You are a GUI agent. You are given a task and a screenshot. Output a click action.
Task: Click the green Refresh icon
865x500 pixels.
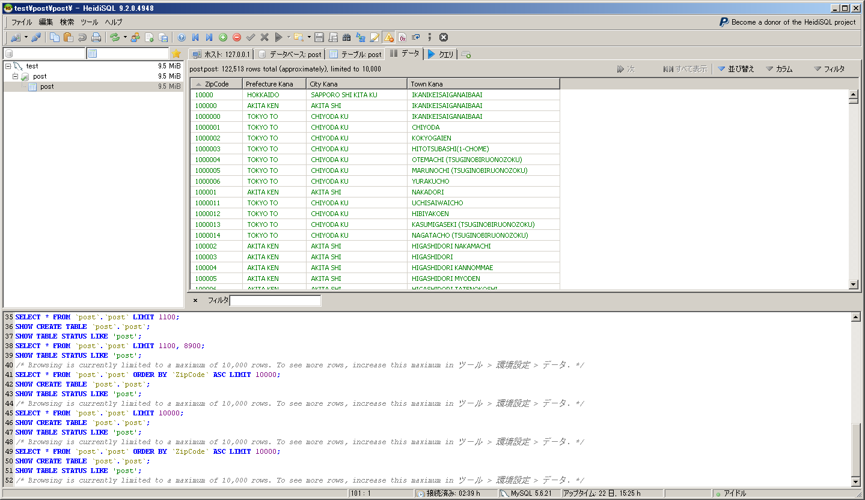[x=114, y=37]
